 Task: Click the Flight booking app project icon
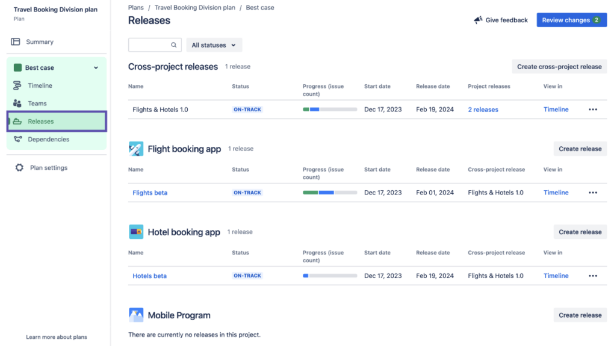coord(136,149)
